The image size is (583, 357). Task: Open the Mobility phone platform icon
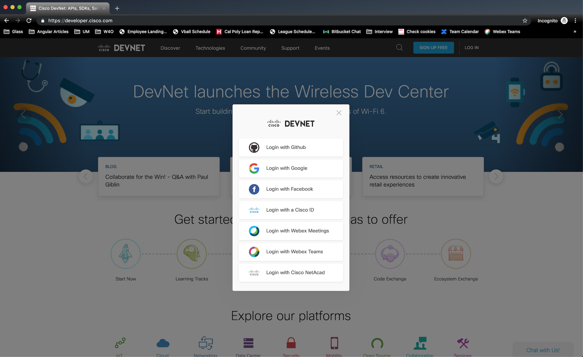tap(334, 343)
